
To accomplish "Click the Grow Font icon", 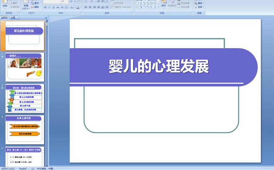I will [x=71, y=2].
